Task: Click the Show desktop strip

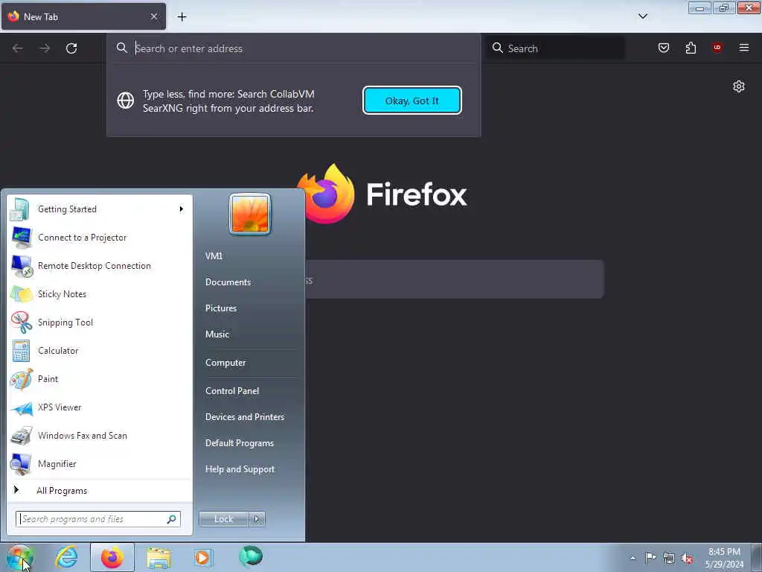Action: 757,558
